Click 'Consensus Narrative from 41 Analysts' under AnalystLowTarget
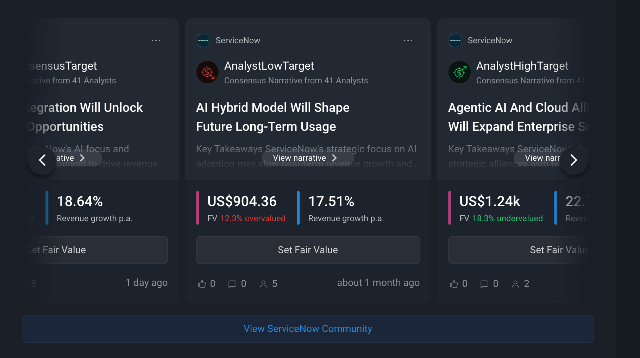Viewport: 640px width, 358px height. click(x=296, y=81)
